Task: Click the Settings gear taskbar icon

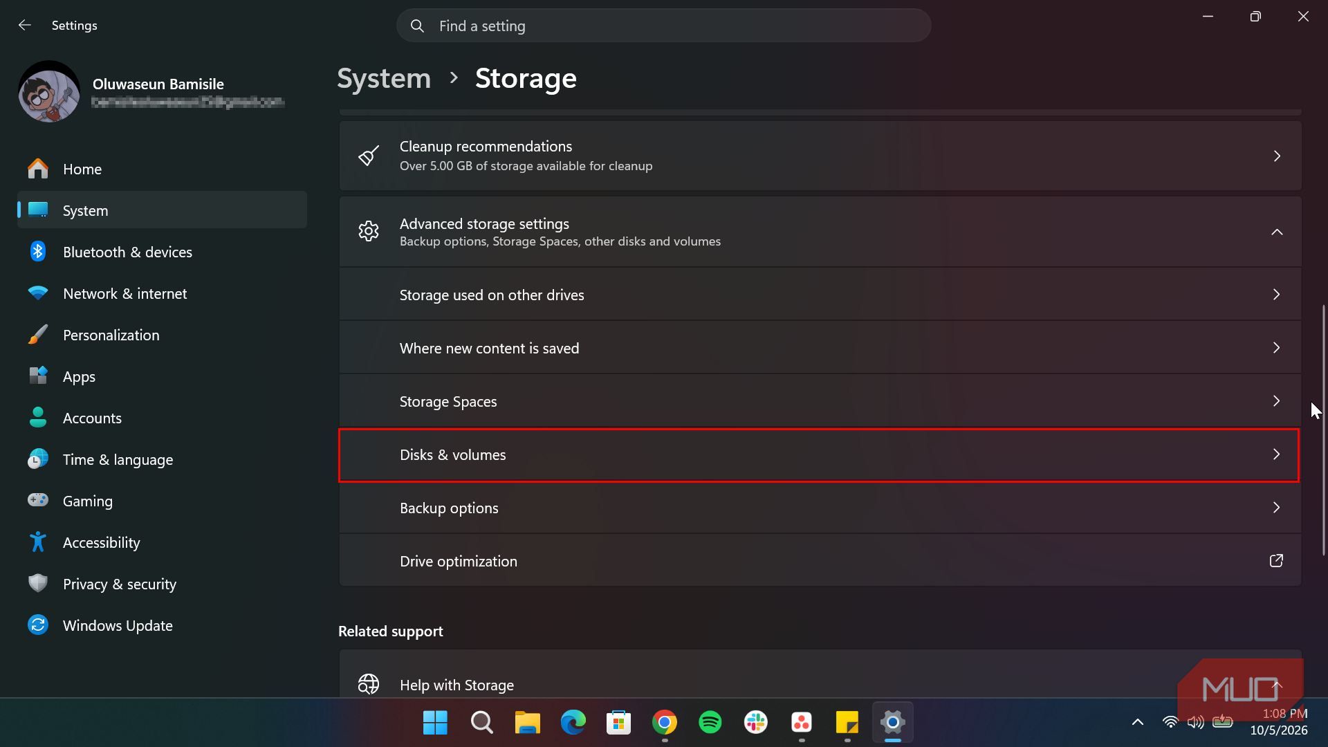Action: click(893, 723)
